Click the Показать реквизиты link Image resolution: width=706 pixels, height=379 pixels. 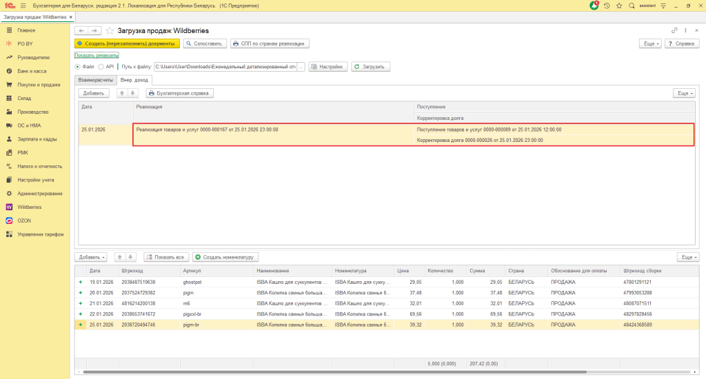(x=97, y=55)
